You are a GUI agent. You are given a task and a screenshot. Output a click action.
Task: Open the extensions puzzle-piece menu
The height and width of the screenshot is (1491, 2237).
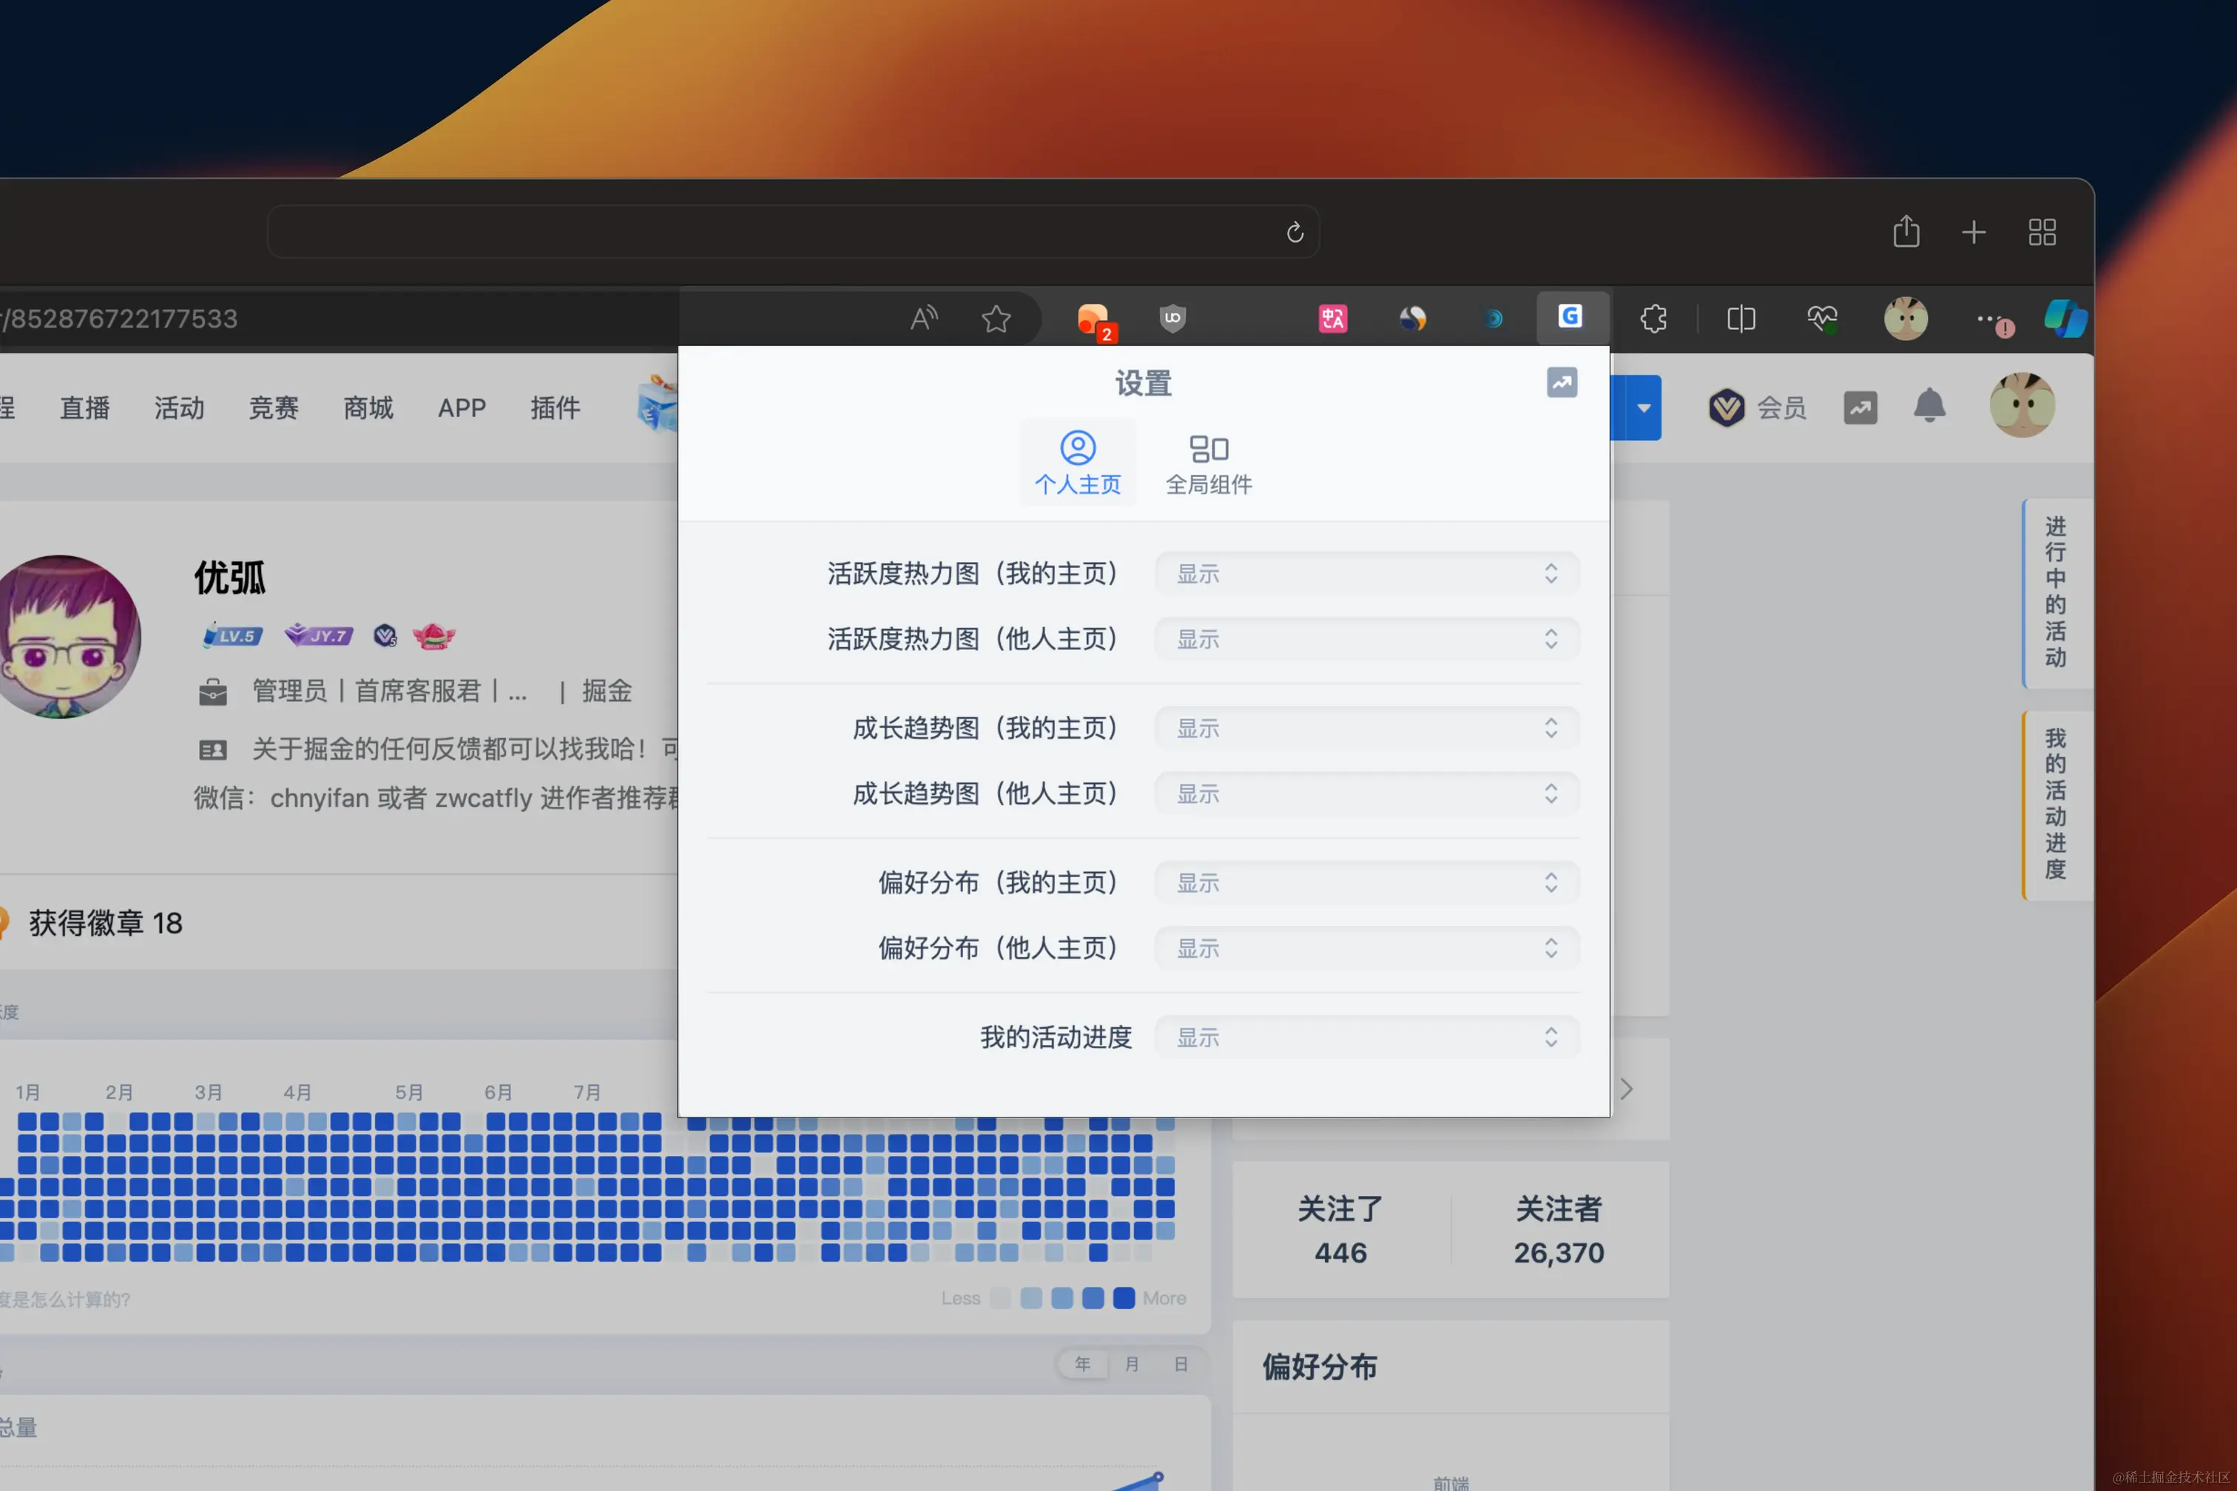[1654, 319]
